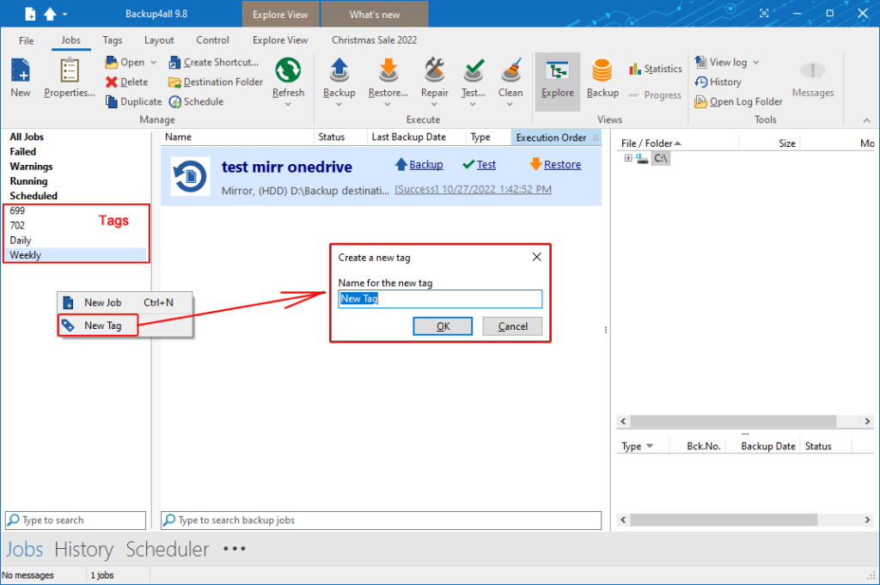Switch to the Control ribbon tab

pyautogui.click(x=213, y=40)
